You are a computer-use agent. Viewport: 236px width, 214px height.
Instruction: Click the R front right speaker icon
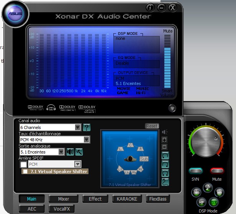pyautogui.click(x=140, y=149)
